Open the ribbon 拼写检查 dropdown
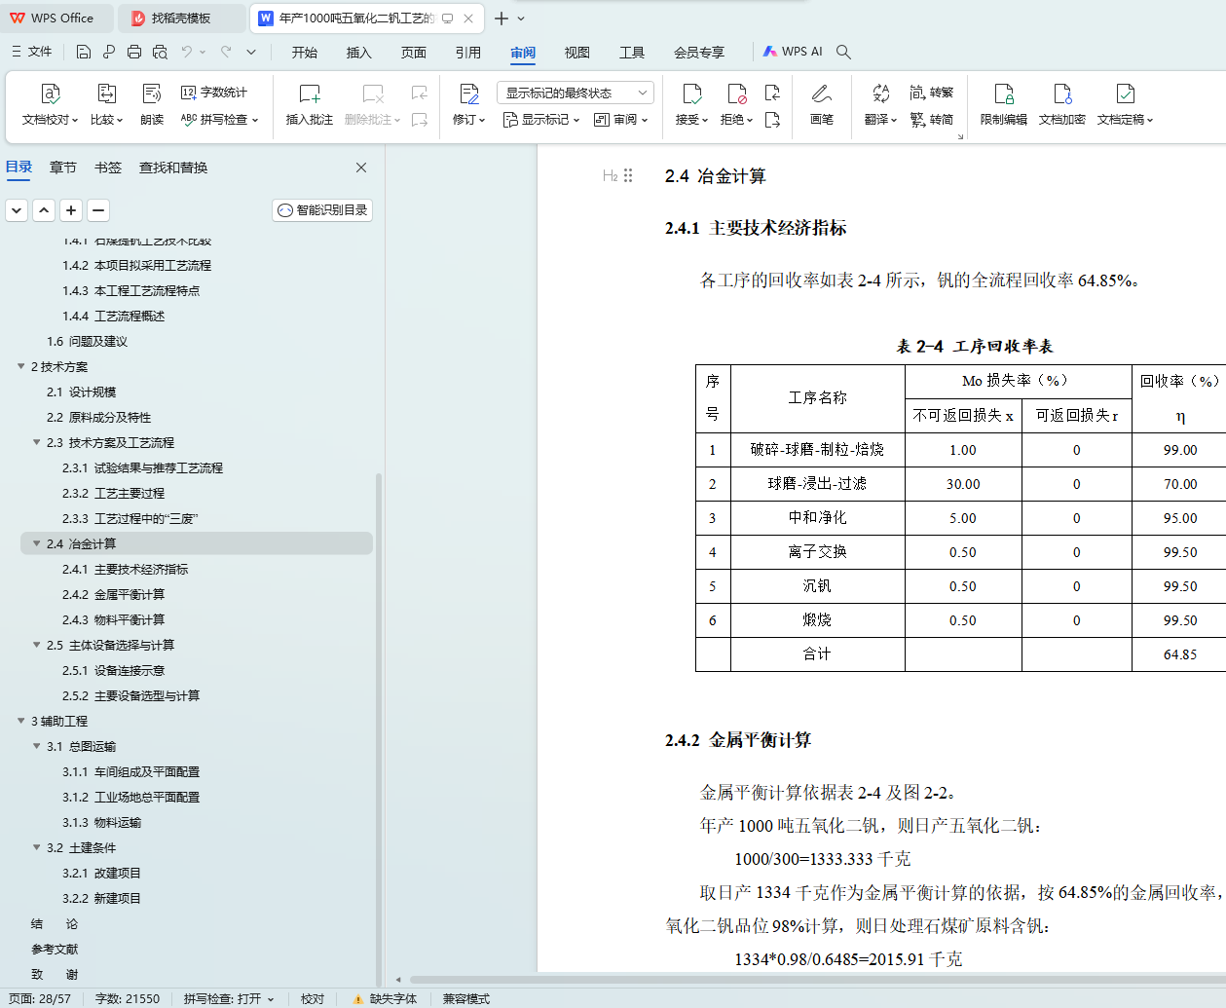This screenshot has height=1008, width=1226. pyautogui.click(x=220, y=120)
